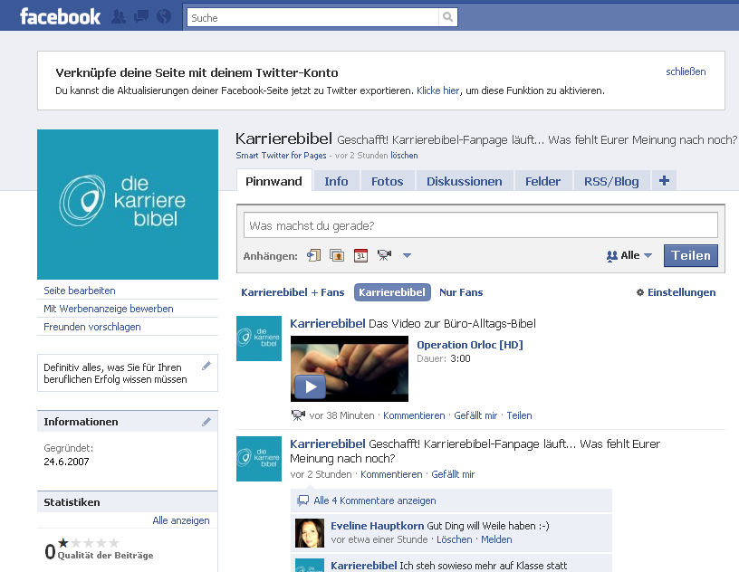This screenshot has height=572, width=739.
Task: Click the Karrierebibel logo profile picture
Action: pyautogui.click(x=128, y=205)
